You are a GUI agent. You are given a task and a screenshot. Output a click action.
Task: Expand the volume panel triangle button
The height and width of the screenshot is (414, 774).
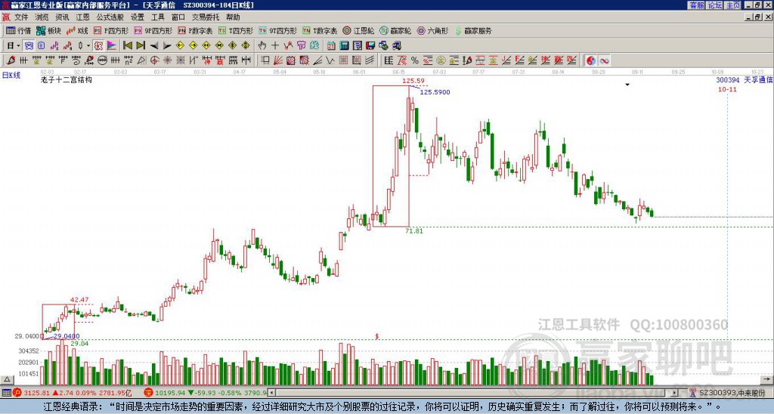(7, 379)
